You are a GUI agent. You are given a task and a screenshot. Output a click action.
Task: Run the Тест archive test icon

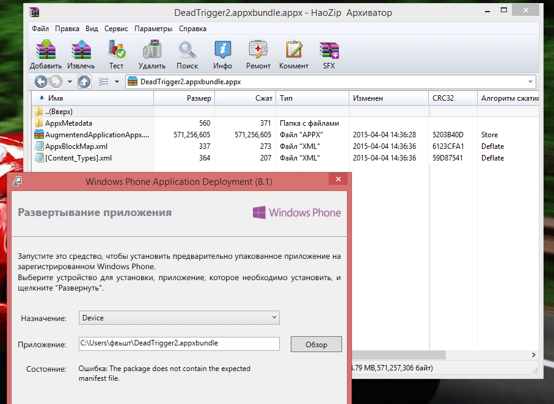pyautogui.click(x=116, y=50)
